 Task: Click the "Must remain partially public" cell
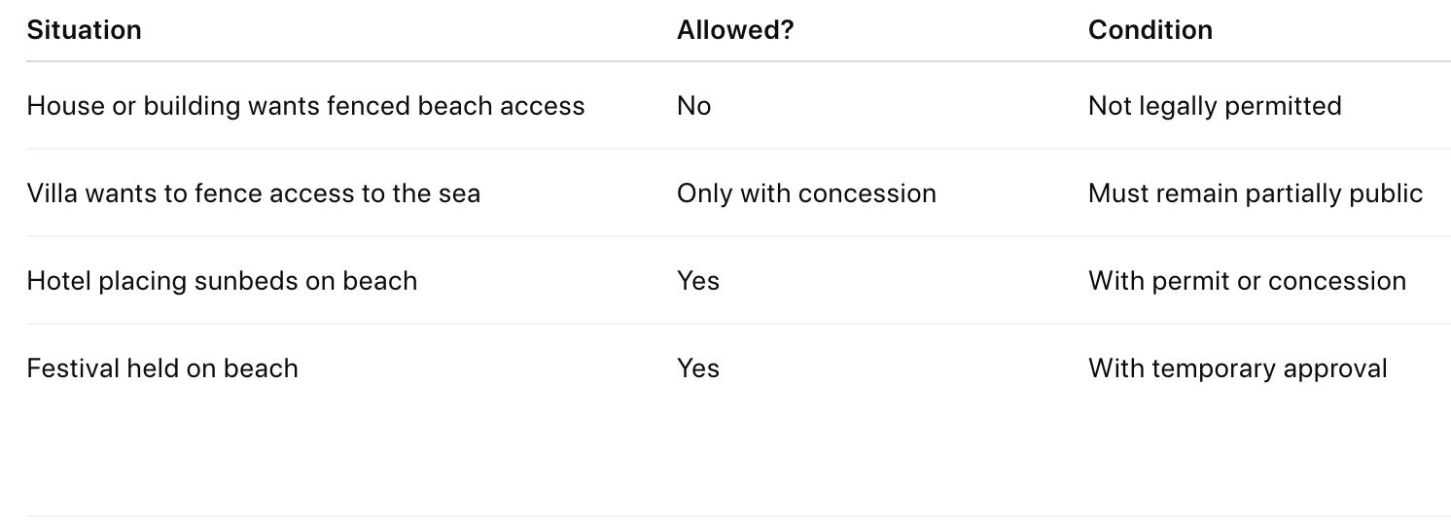pos(1255,193)
